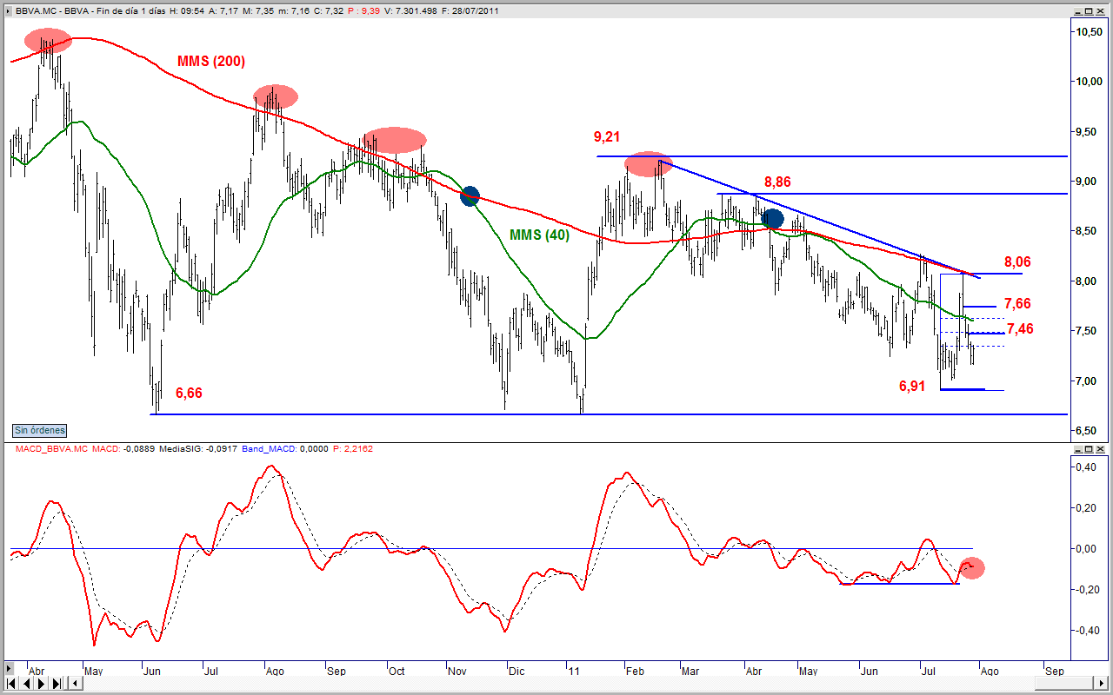
Task: Click the '10,50' price axis label
Action: coord(1089,32)
